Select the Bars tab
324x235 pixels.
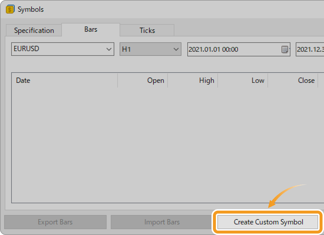point(91,29)
